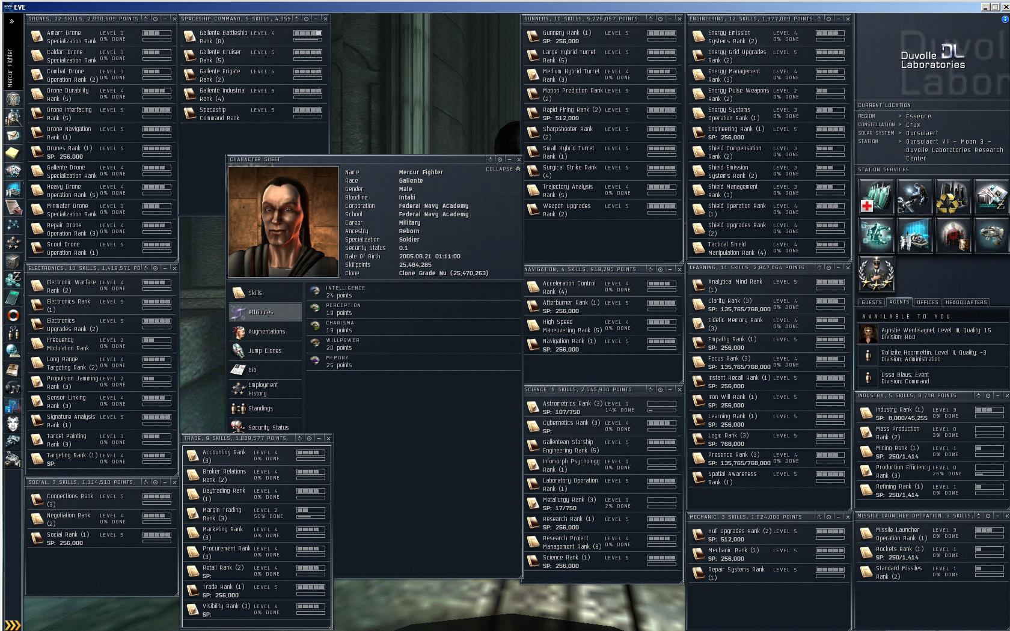The width and height of the screenshot is (1010, 631).
Task: Open Skills section in Character Sheet
Action: [265, 293]
